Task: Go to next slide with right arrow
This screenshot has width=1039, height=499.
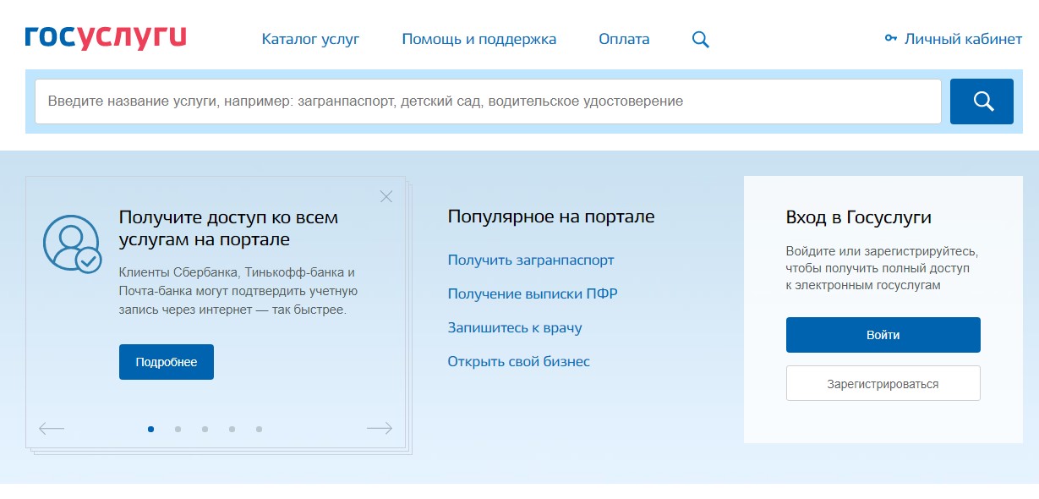Action: [x=380, y=429]
